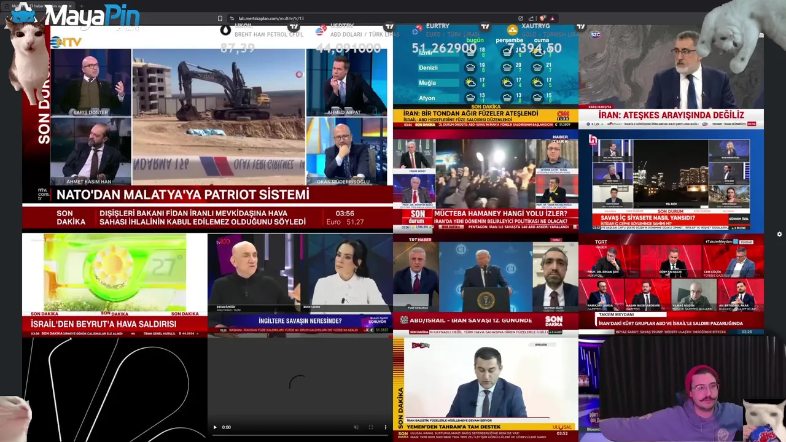Open the page in external window icon
The height and width of the screenshot is (442, 786).
coord(521,18)
